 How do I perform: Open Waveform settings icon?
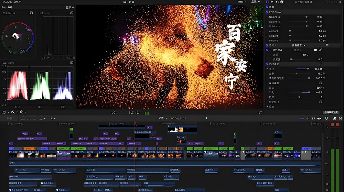coord(72,63)
